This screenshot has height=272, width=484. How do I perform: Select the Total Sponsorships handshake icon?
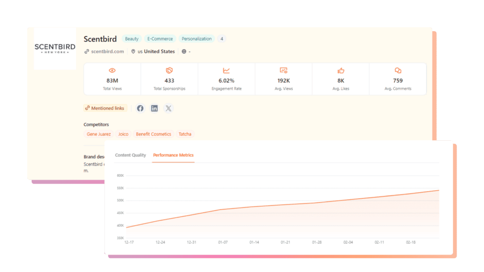point(169,70)
